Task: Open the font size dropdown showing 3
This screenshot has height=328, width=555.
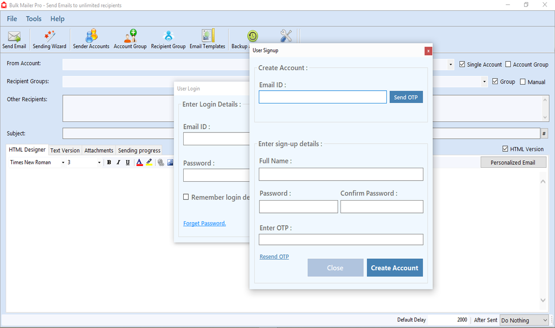Action: coord(99,162)
